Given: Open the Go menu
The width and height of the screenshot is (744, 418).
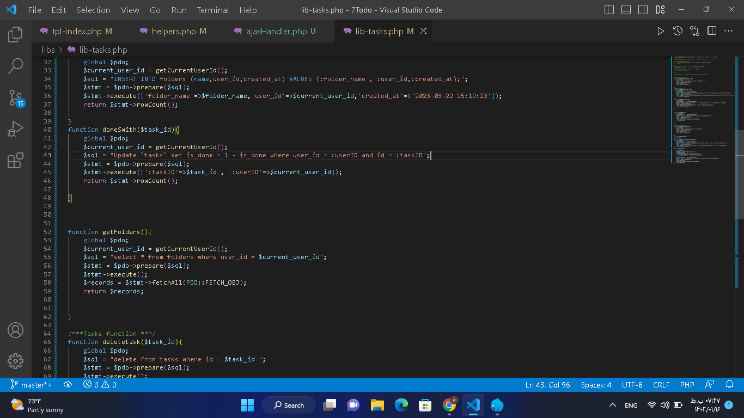Looking at the screenshot, I should coord(155,10).
